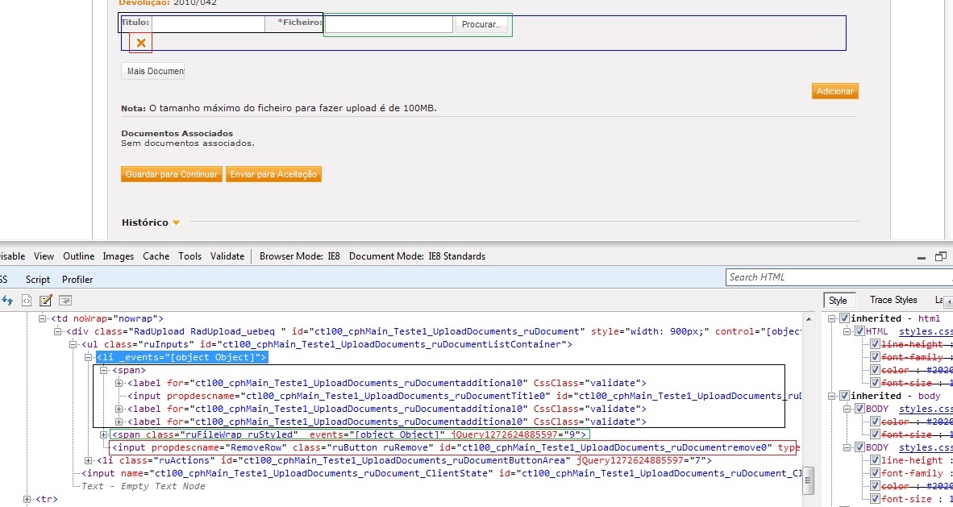
Task: Open the Browser Mode: IE8 menu
Action: coord(300,256)
